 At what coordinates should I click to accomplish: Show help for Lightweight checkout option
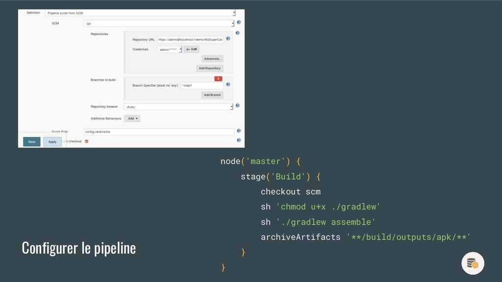(x=239, y=140)
